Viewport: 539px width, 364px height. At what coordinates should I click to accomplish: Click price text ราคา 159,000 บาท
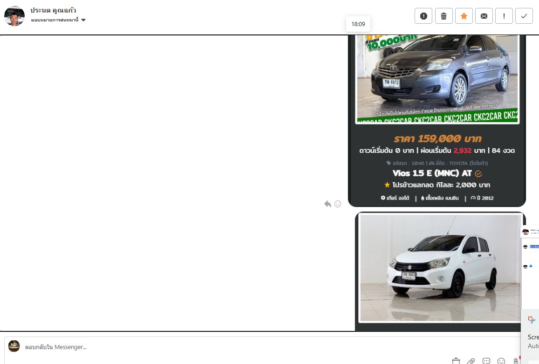(x=437, y=138)
